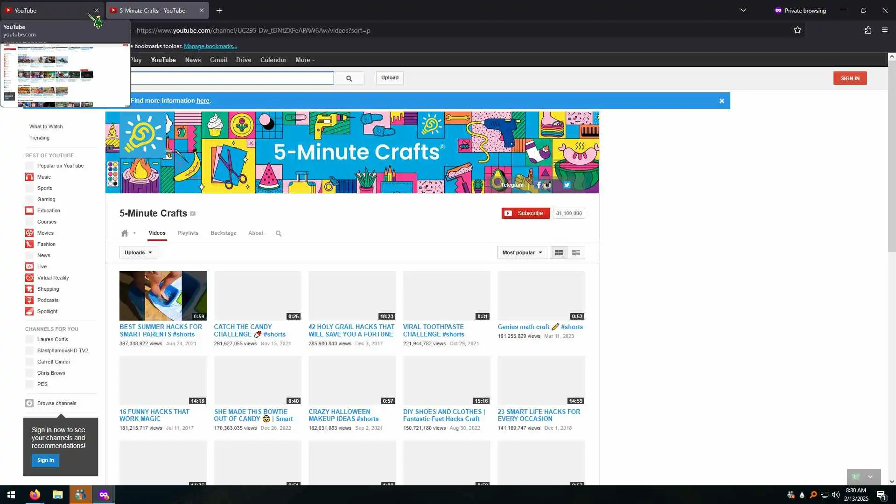896x504 pixels.
Task: Open the Most popular sort dropdown
Action: [x=522, y=253]
